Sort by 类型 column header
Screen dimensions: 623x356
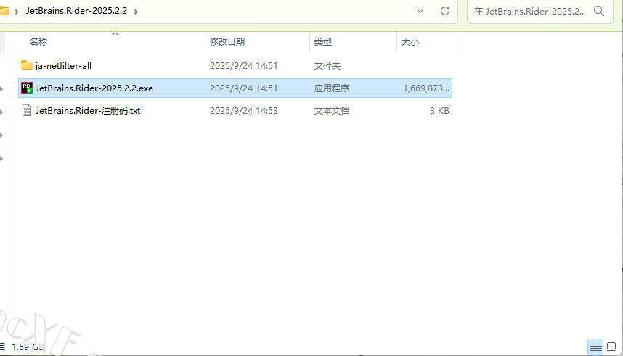[322, 41]
